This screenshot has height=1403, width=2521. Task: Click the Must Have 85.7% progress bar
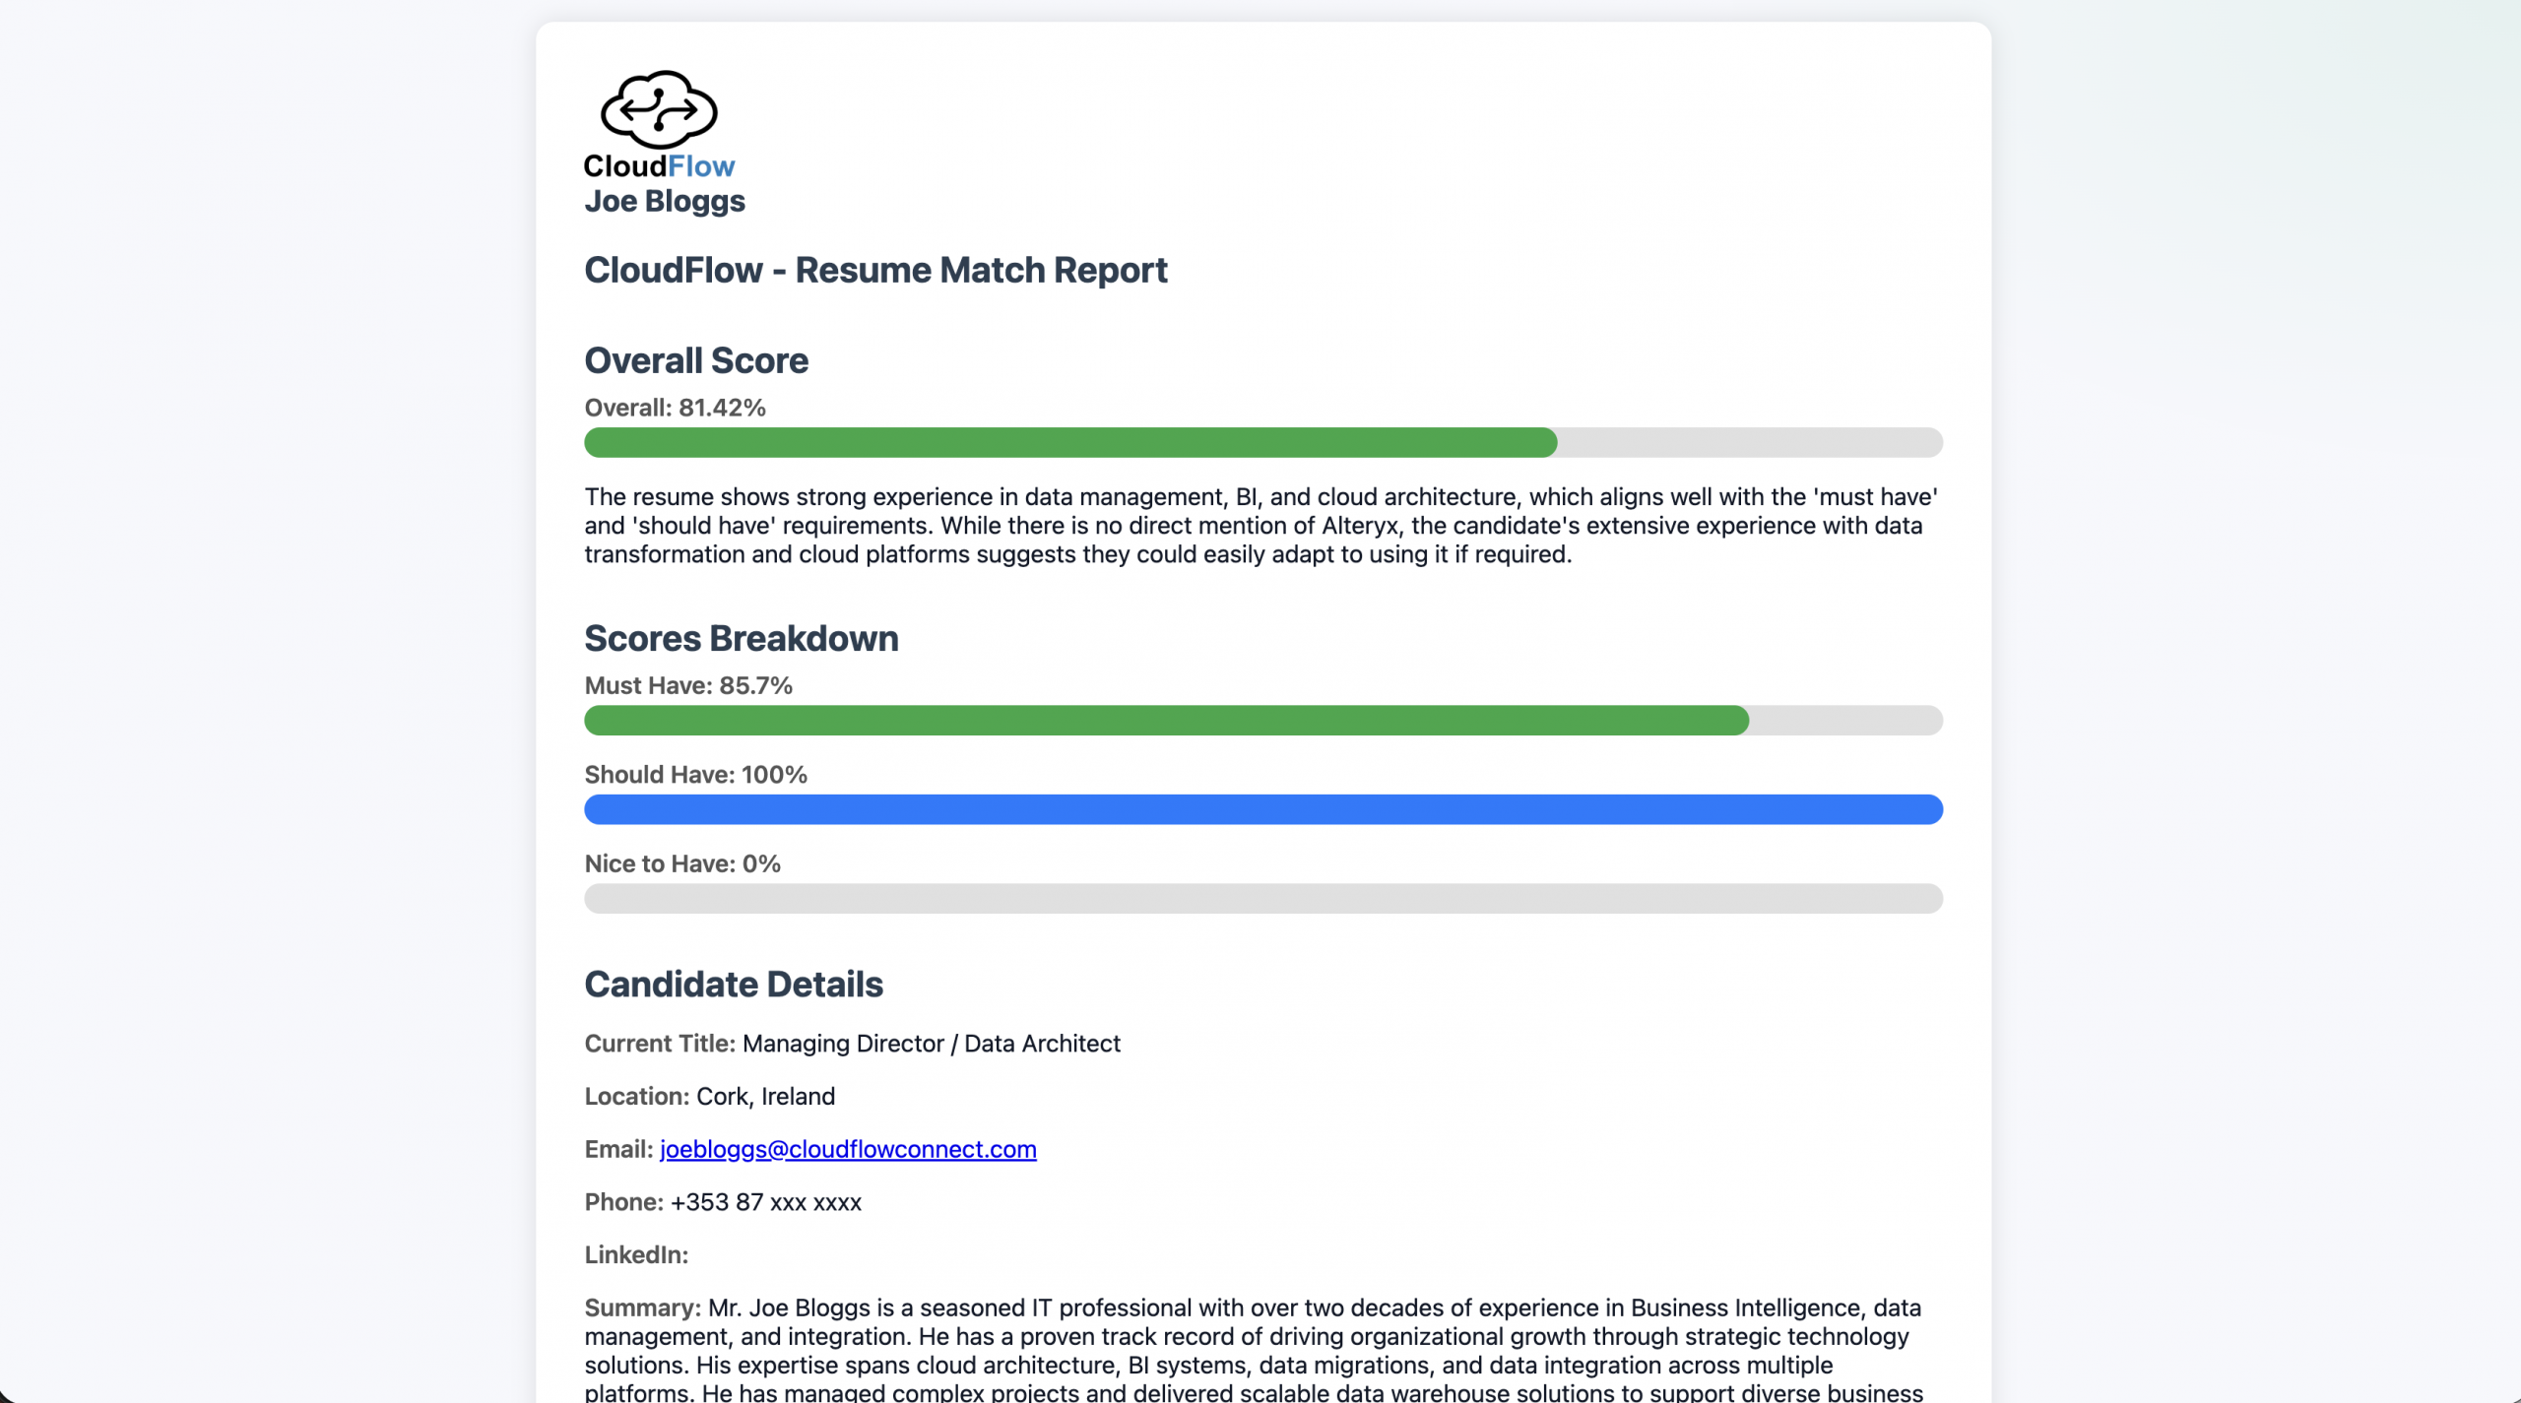pos(1166,720)
